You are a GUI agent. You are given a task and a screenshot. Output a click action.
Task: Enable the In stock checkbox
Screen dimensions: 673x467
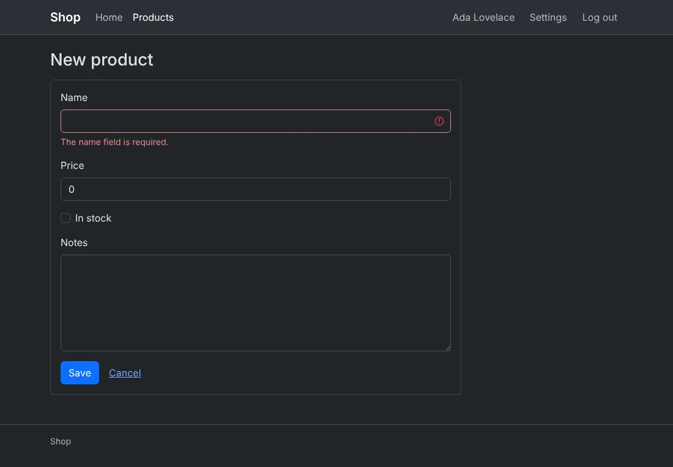coord(65,218)
